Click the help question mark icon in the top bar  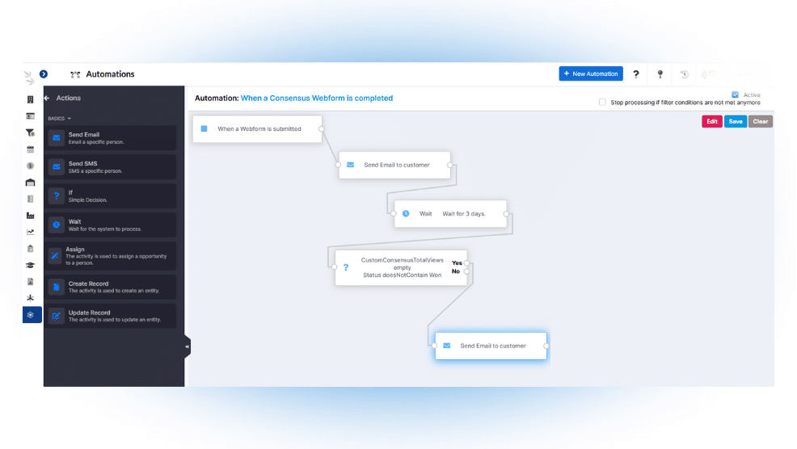pyautogui.click(x=636, y=74)
